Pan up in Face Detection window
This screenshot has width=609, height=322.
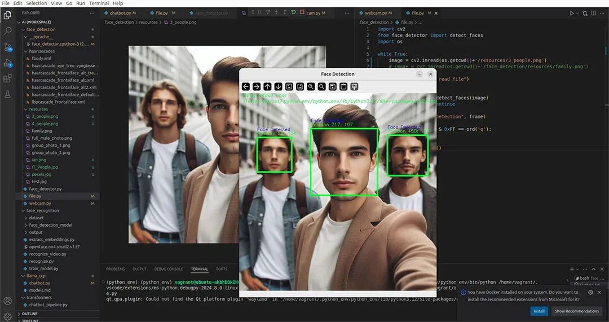coord(267,86)
